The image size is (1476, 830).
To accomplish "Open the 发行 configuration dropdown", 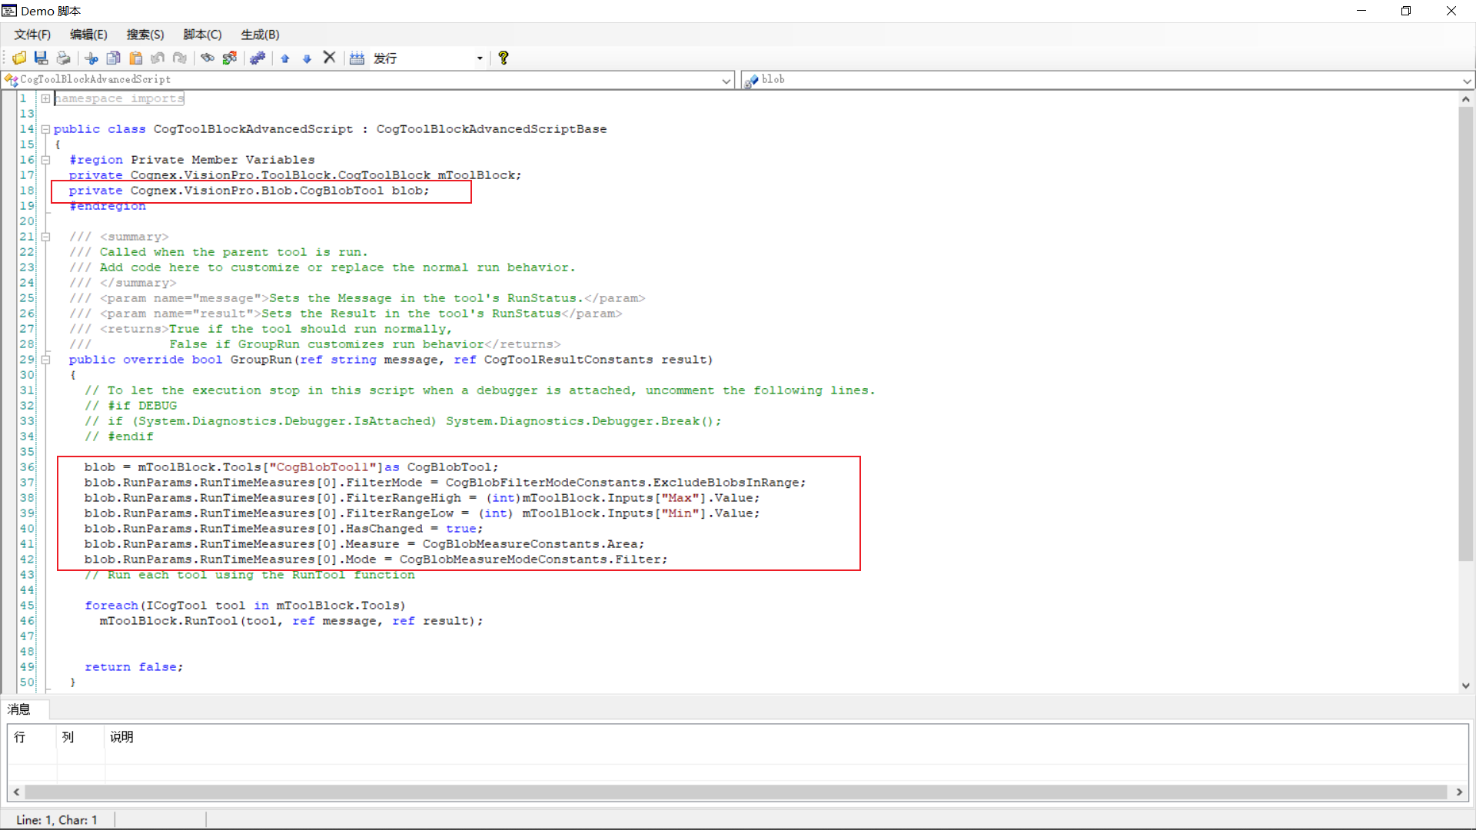I will 479,58.
